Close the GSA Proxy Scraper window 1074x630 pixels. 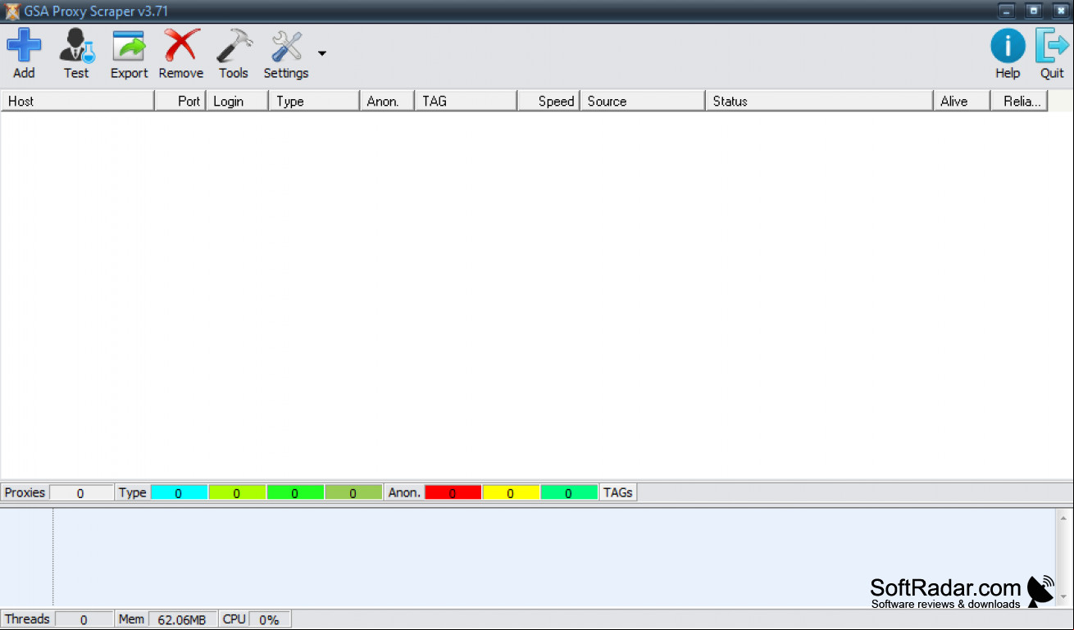[x=1059, y=11]
